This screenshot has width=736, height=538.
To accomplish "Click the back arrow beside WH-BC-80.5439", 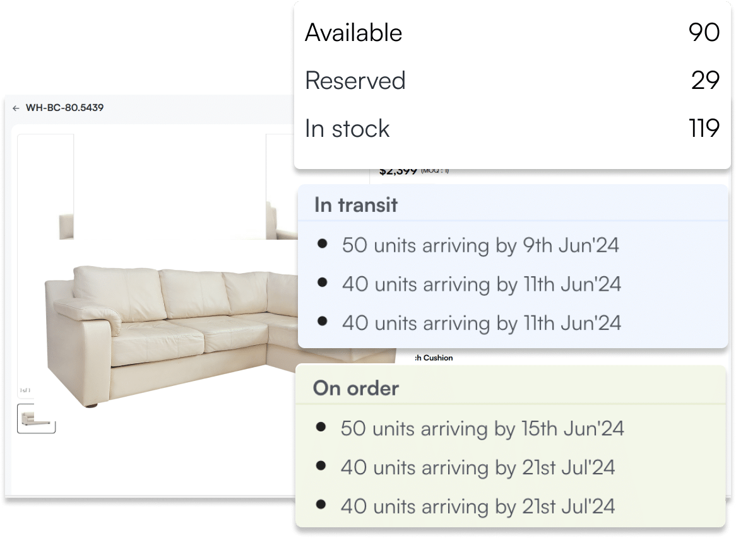I will point(16,108).
